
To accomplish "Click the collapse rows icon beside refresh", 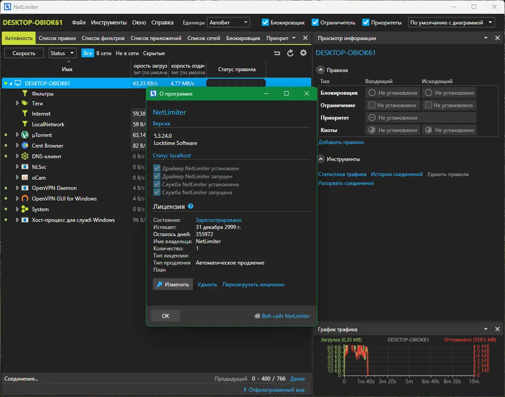I will [277, 53].
